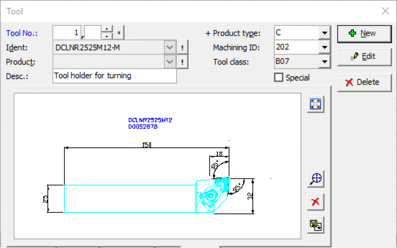397x248 pixels.
Task: Open the Tool class dropdown
Action: pyautogui.click(x=325, y=62)
